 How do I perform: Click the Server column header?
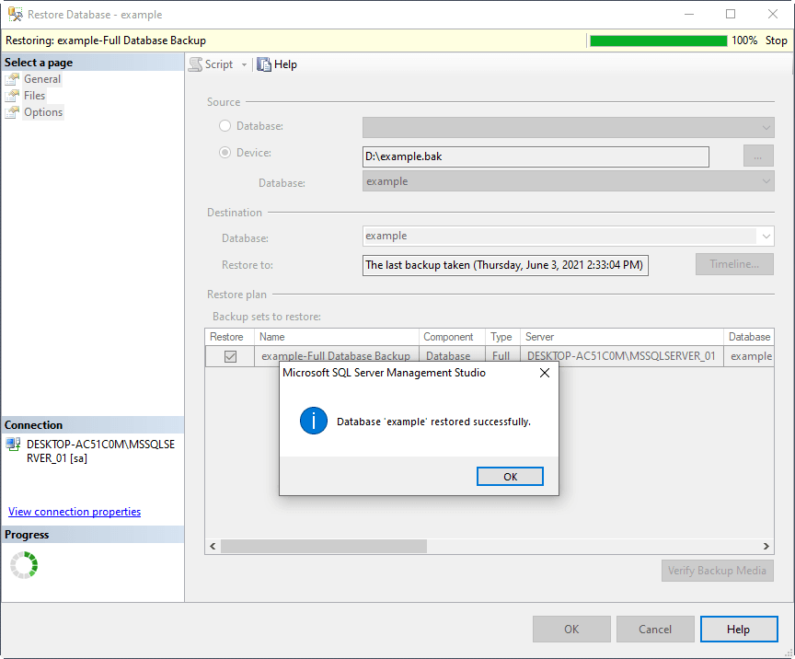pyautogui.click(x=622, y=337)
